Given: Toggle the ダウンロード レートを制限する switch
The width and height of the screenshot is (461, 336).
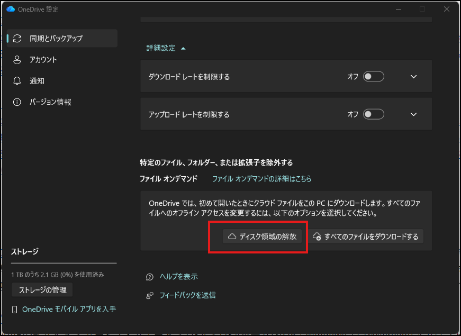Looking at the screenshot, I should tap(373, 76).
